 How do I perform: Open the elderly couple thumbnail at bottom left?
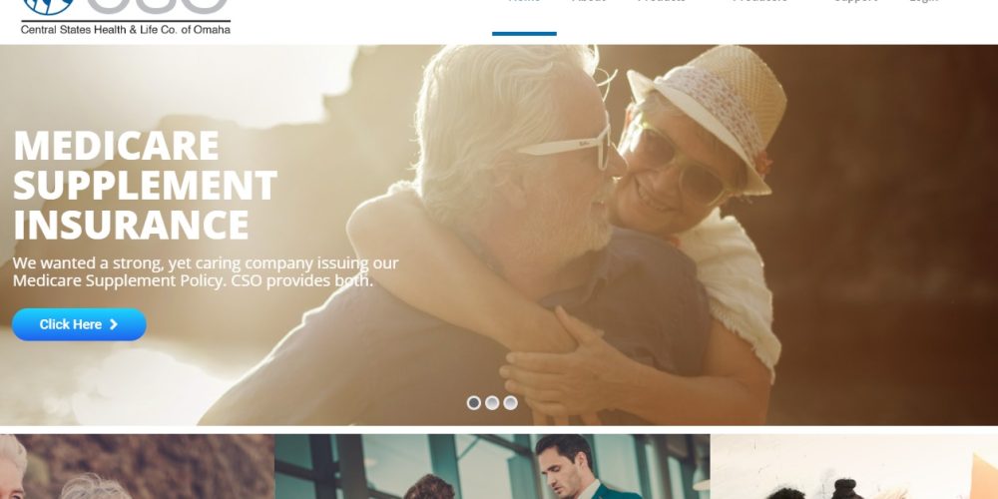click(x=137, y=466)
